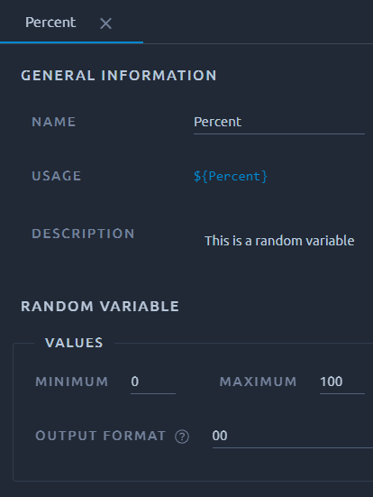Click into the Output Format field

tap(293, 437)
